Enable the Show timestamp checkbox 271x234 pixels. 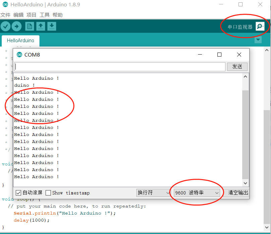coord(48,193)
